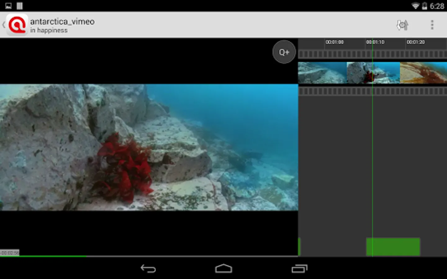Click the 00:01:20 timeline marker

coord(416,42)
